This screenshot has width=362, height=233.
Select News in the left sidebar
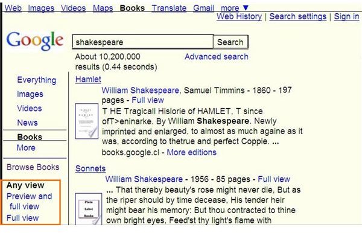[27, 123]
